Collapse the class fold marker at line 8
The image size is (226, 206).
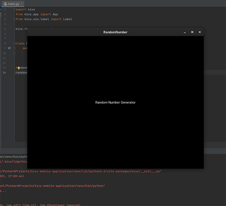(x=14, y=43)
